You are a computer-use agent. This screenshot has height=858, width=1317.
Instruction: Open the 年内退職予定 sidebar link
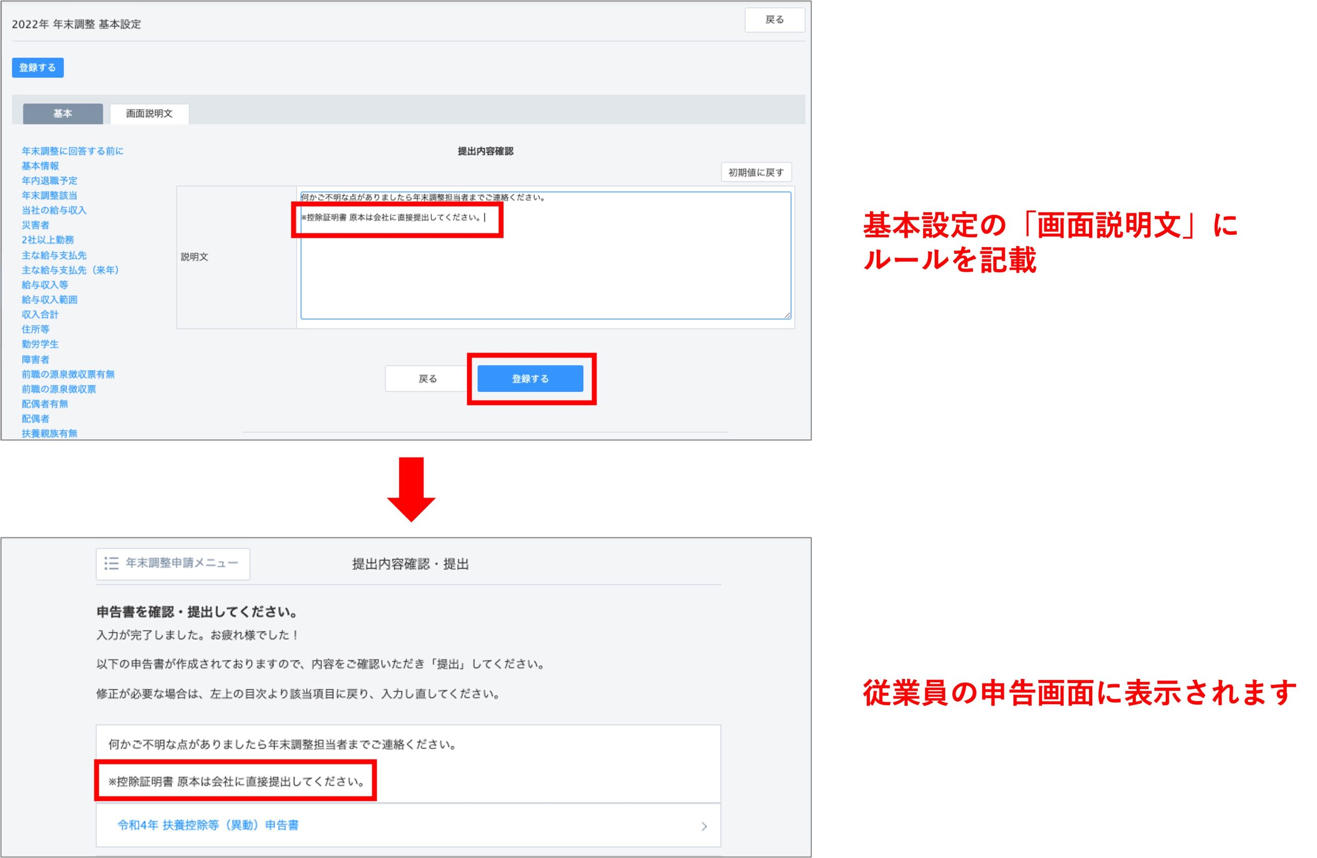point(49,181)
